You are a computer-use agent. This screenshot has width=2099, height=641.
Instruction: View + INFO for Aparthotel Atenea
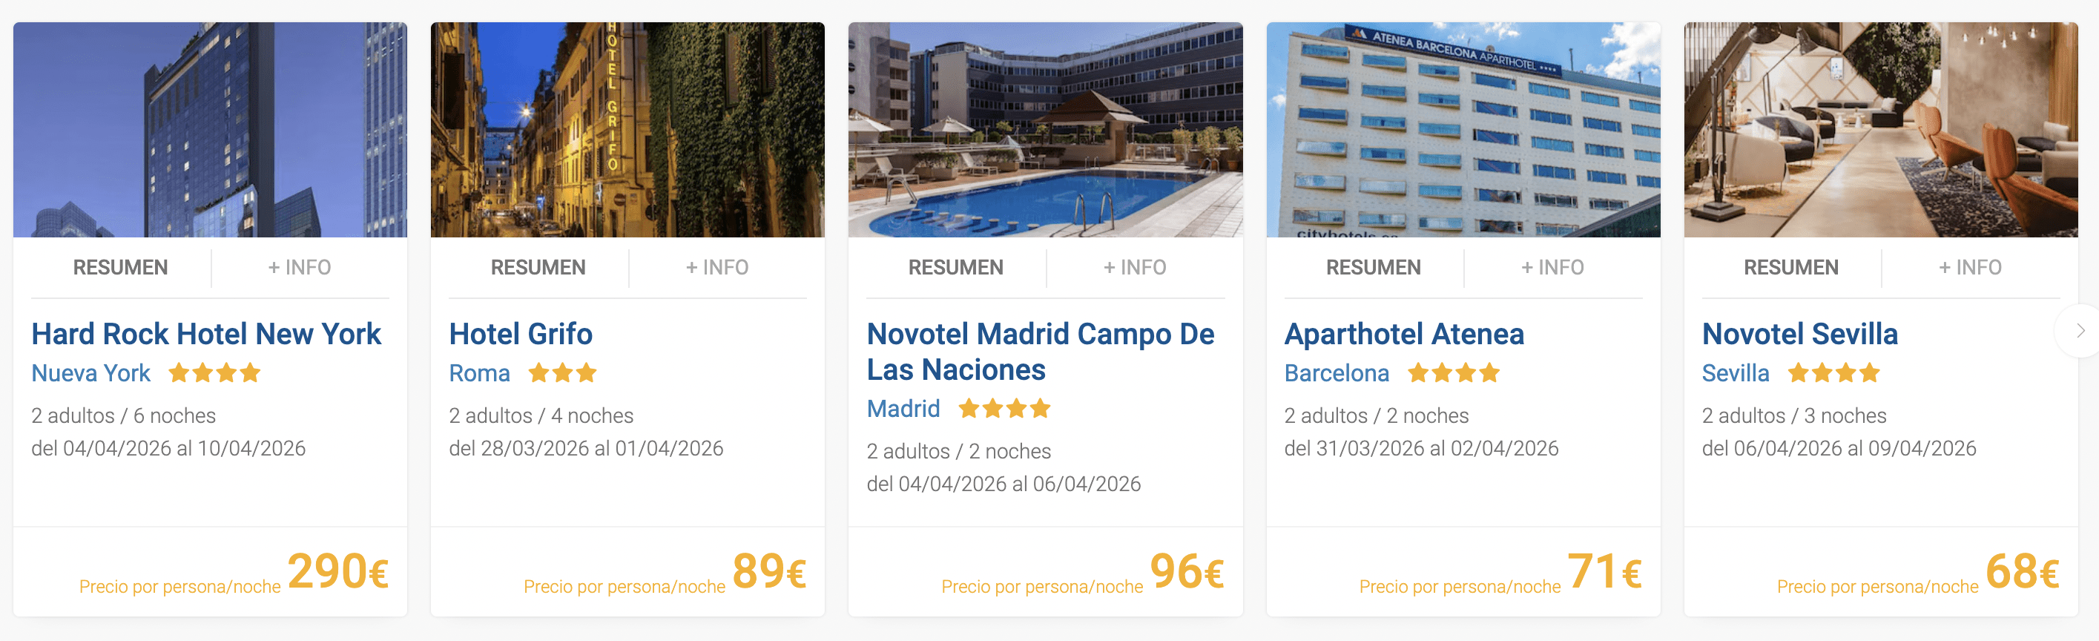click(1552, 268)
